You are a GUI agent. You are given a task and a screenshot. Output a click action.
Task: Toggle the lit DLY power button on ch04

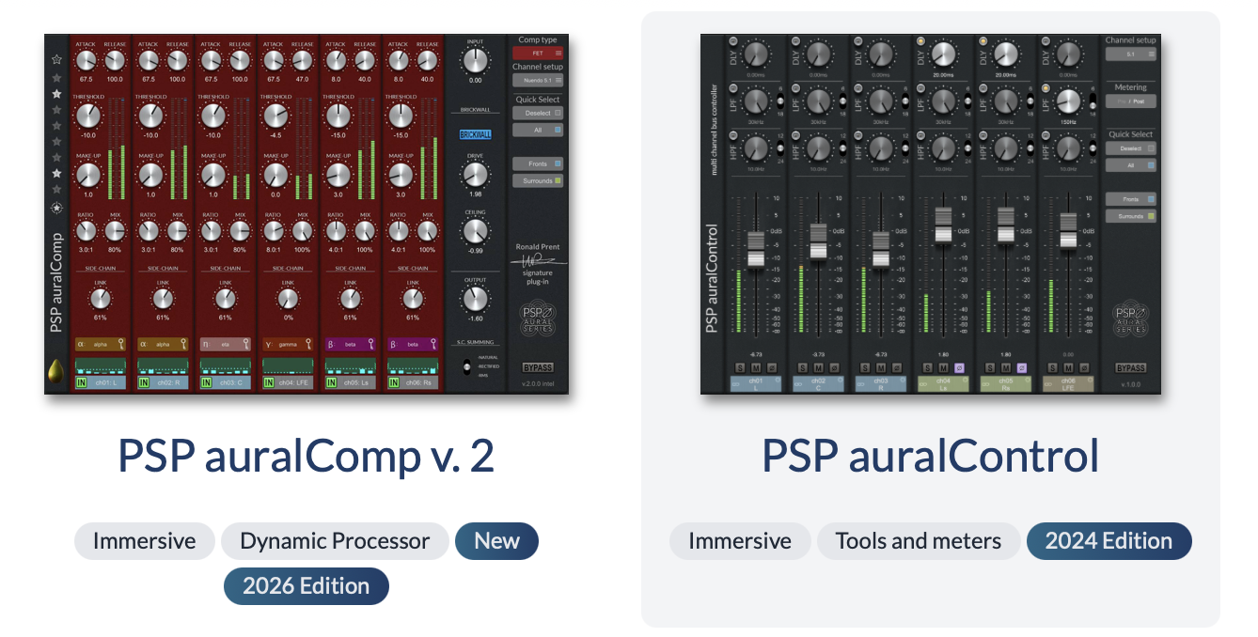click(920, 42)
